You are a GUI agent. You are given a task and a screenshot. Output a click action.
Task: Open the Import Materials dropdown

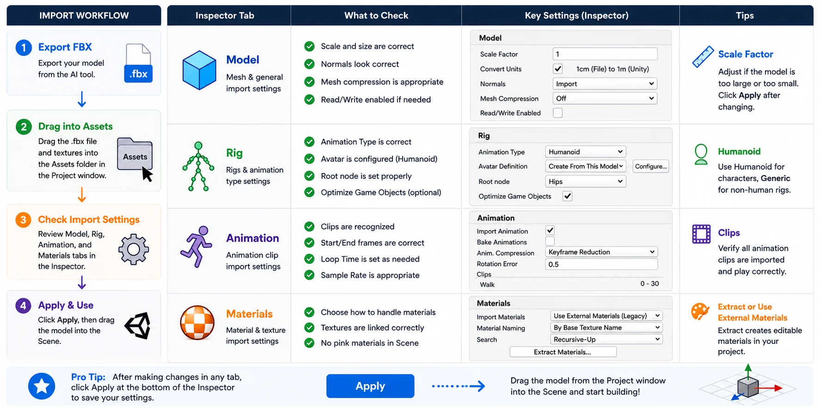pos(606,316)
